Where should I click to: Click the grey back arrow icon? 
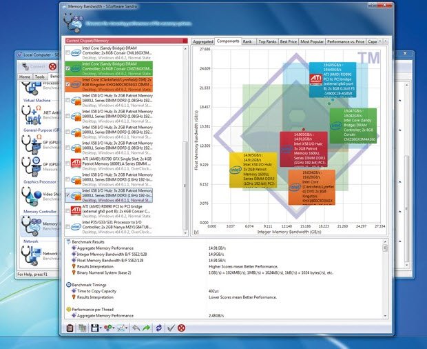tap(136, 328)
